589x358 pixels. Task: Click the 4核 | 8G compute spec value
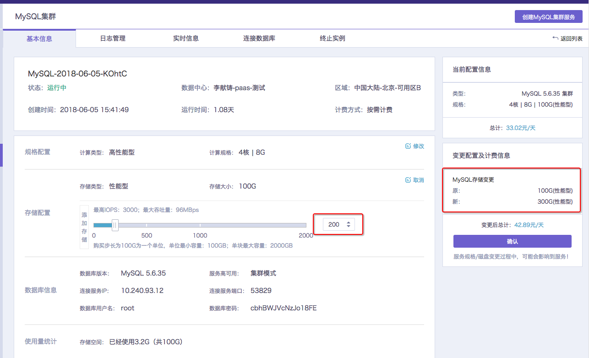coord(252,152)
